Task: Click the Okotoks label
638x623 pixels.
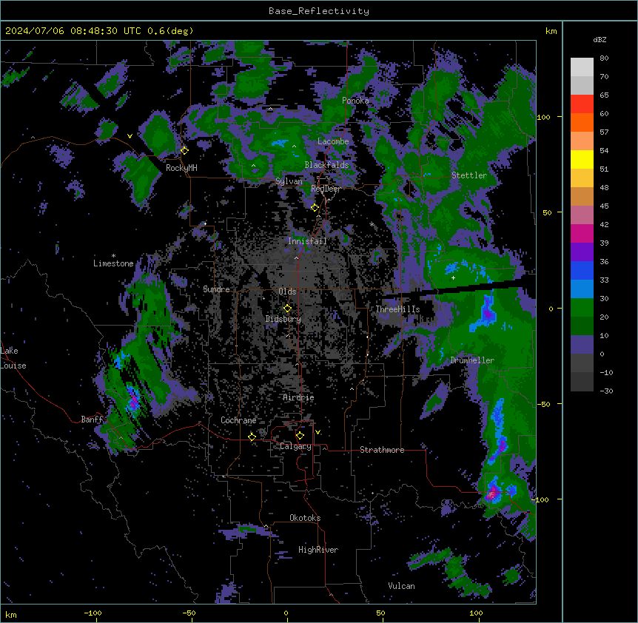Action: (305, 518)
